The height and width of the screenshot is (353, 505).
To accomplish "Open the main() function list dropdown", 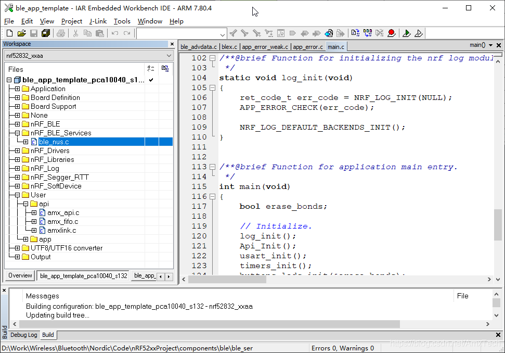I will 490,45.
